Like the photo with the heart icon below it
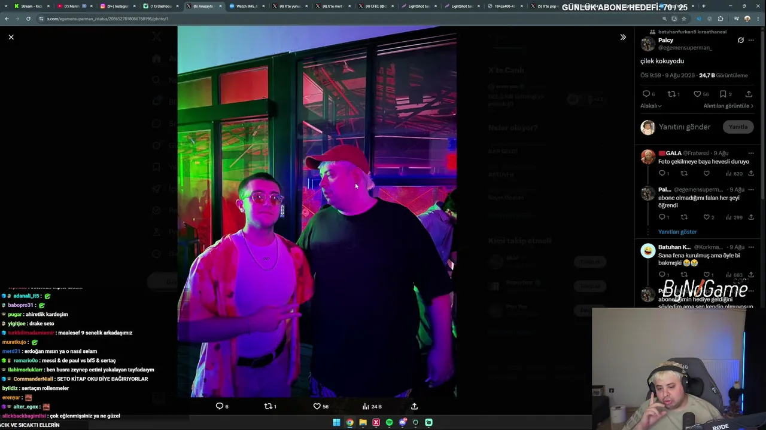Image resolution: width=766 pixels, height=430 pixels. pos(317,406)
